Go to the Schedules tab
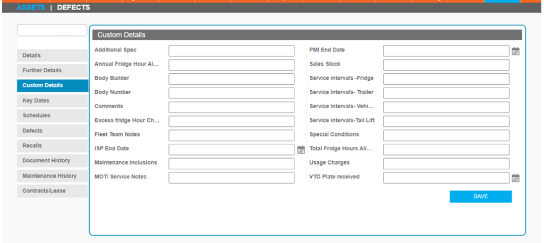 pos(52,115)
